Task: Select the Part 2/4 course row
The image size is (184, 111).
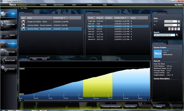Action: (118, 31)
